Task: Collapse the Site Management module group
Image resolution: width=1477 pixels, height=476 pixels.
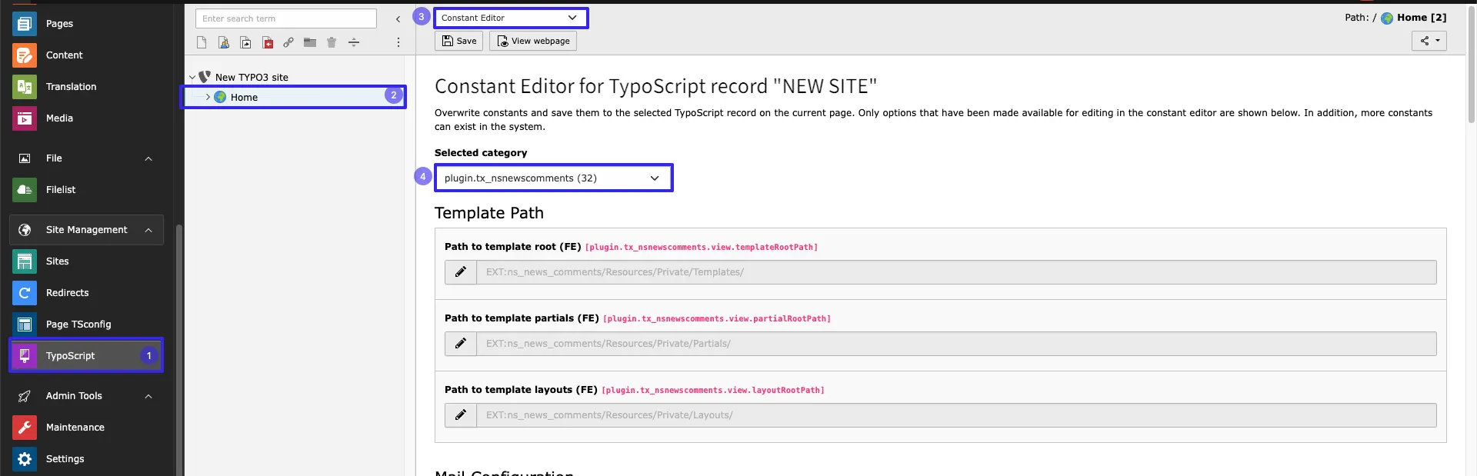Action: tap(148, 230)
